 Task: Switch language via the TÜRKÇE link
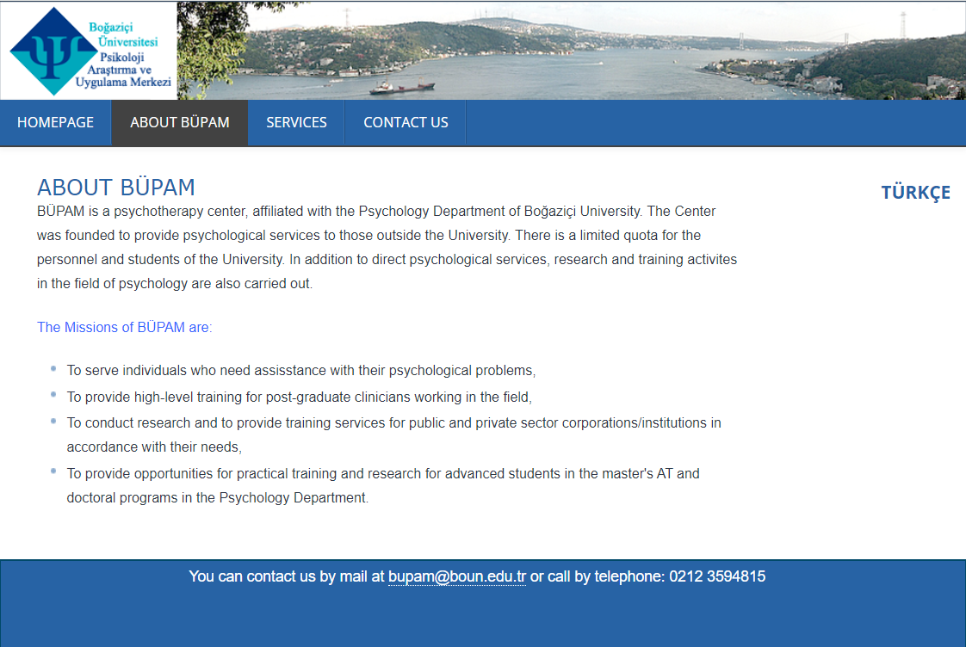[x=915, y=193]
